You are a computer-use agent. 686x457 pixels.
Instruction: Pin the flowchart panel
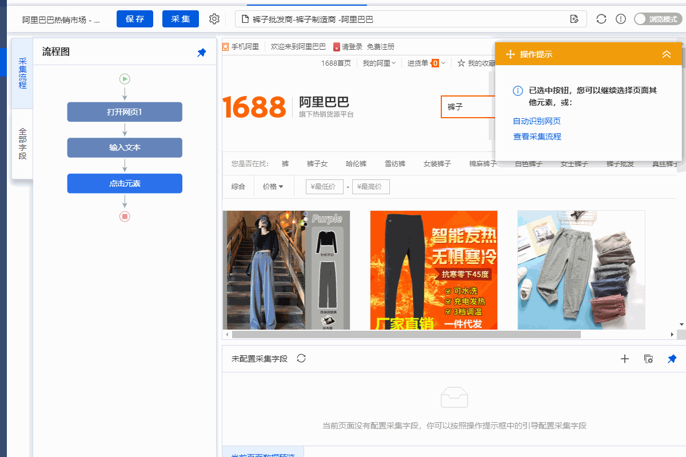(201, 53)
